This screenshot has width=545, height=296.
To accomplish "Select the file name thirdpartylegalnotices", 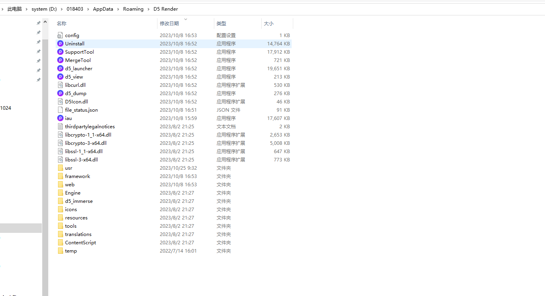I will 90,127.
